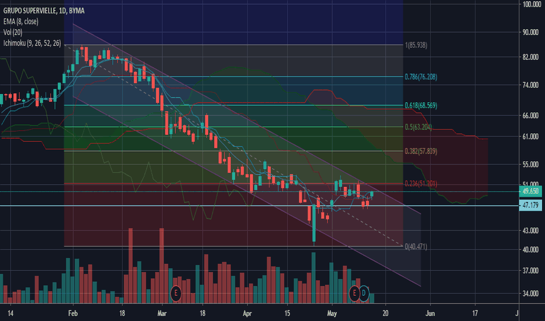The height and width of the screenshot is (321, 545).
Task: Select the Fibonacci level 0.5(63.204) label
Action: pyautogui.click(x=419, y=127)
